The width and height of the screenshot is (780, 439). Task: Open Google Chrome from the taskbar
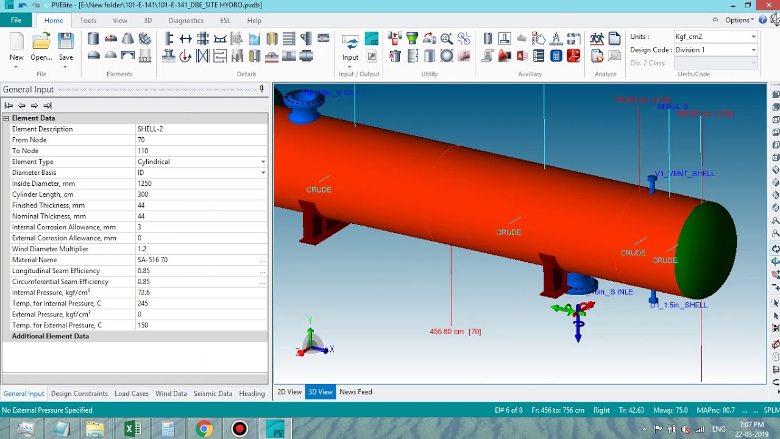(204, 429)
